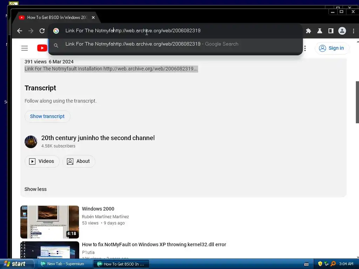Click the P1utia channel name

point(88,252)
